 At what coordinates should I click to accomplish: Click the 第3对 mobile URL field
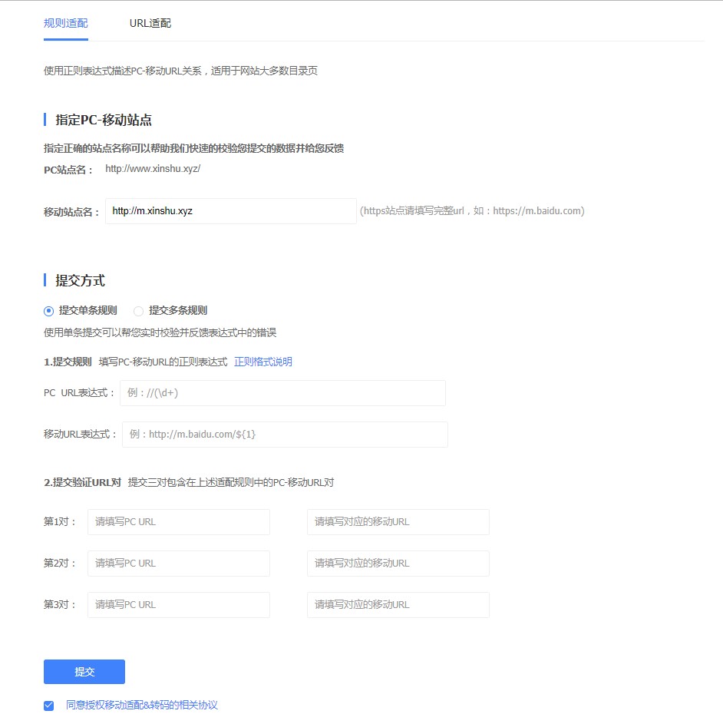(x=398, y=605)
